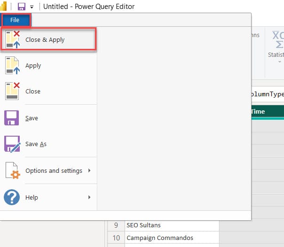284x247 pixels.
Task: Select row number 10
Action: point(116,238)
